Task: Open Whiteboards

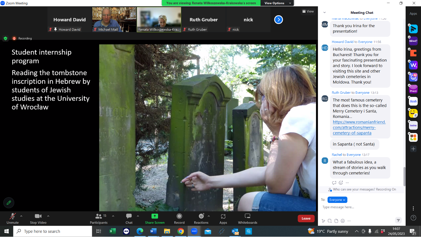Action: click(248, 219)
